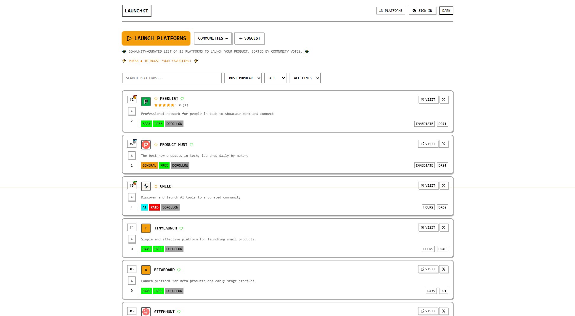
Task: Visit BetaBoard website
Action: tap(428, 269)
